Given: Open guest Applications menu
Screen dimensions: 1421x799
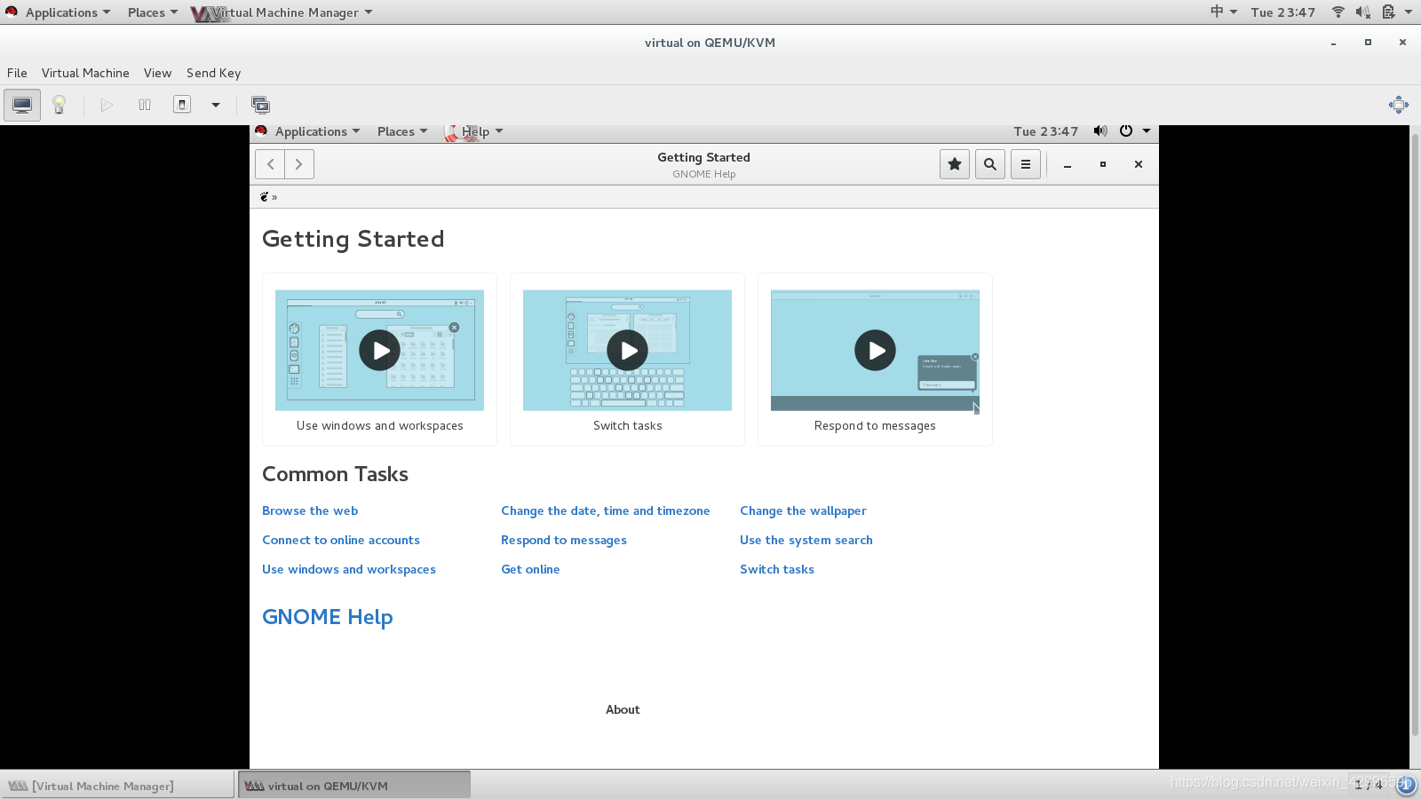Looking at the screenshot, I should click(309, 131).
